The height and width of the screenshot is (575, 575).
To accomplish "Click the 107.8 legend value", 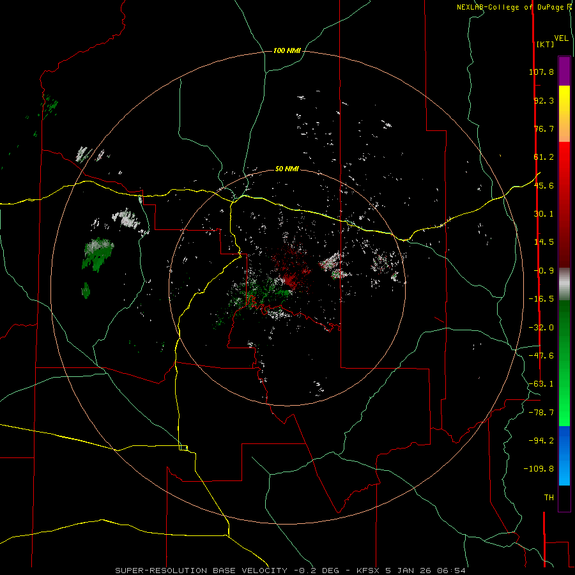I will point(541,72).
